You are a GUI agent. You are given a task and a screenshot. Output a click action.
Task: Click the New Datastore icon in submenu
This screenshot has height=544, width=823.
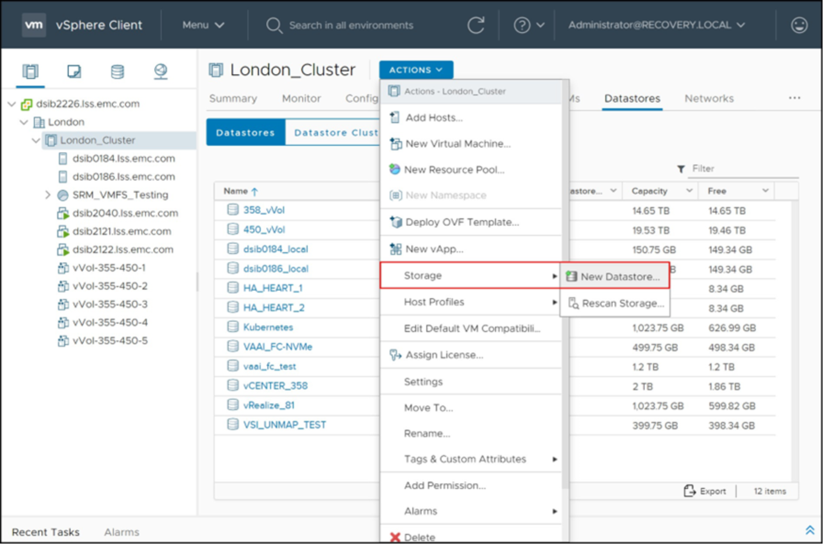coord(571,276)
